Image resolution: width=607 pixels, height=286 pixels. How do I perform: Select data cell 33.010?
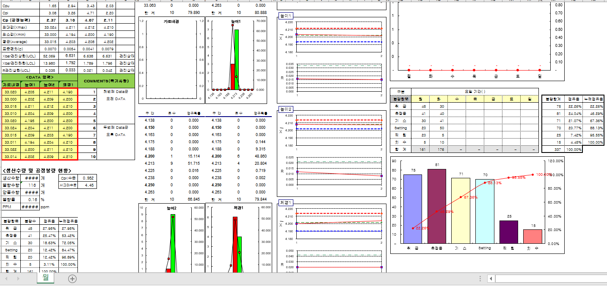coord(11,113)
